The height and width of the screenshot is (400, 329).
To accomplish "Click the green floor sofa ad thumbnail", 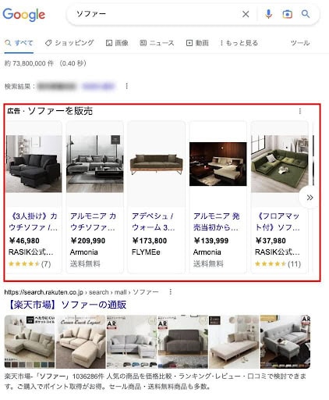I will pos(280,164).
